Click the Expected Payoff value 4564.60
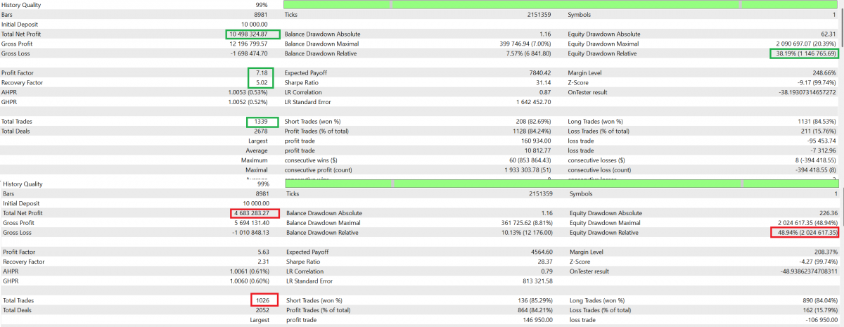 (541, 252)
